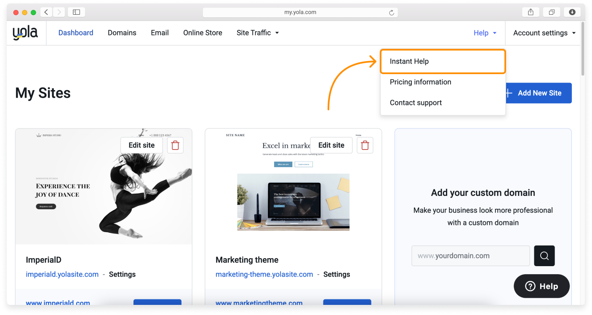Collapse the Help dropdown menu

point(485,33)
